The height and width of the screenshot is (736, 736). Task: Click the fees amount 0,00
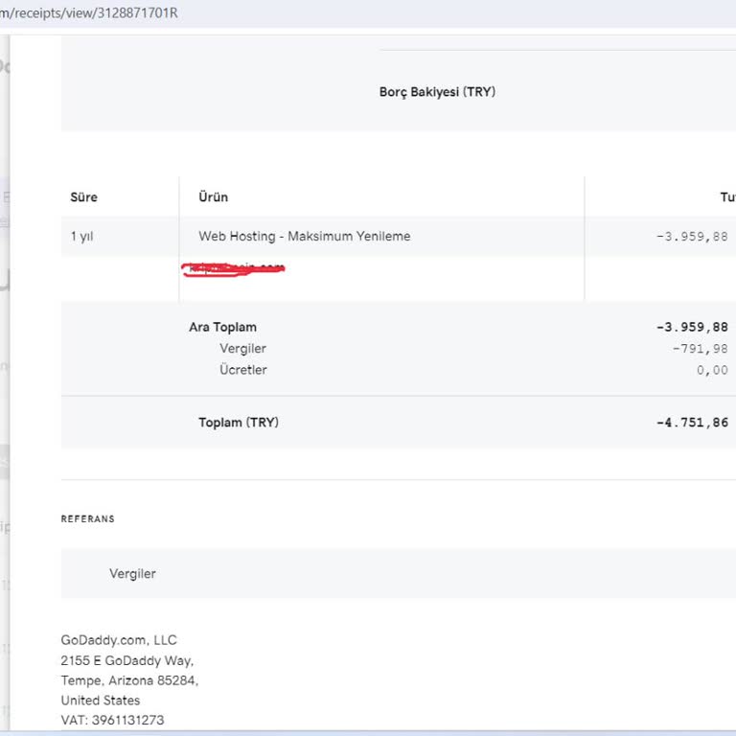(x=712, y=370)
